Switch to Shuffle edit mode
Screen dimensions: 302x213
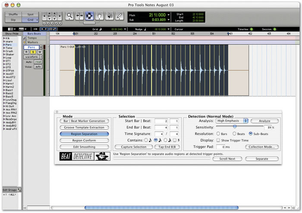13,14
